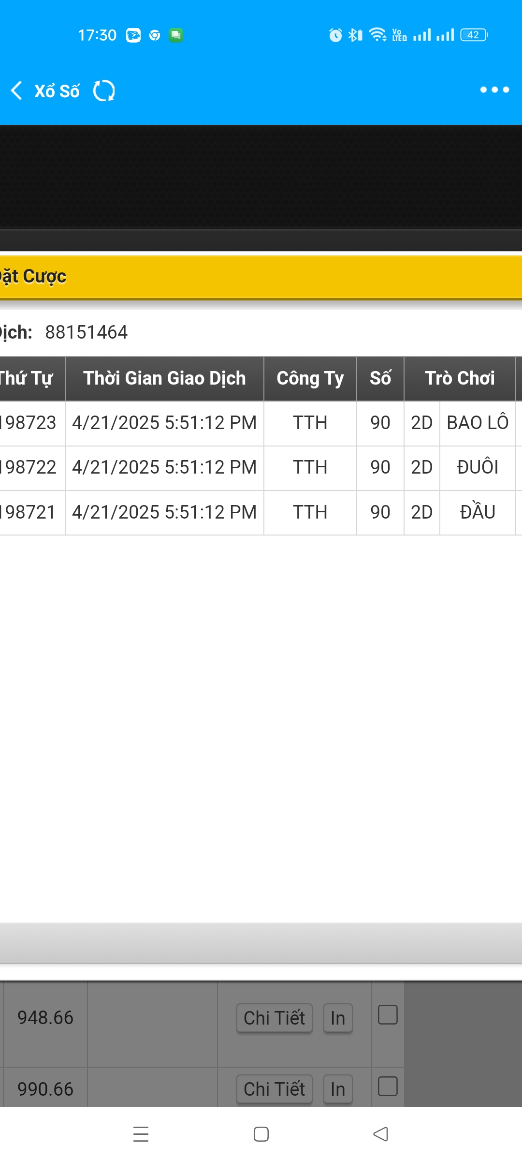Check the box in the 948.66 row
The width and height of the screenshot is (522, 1161).
[x=388, y=1015]
